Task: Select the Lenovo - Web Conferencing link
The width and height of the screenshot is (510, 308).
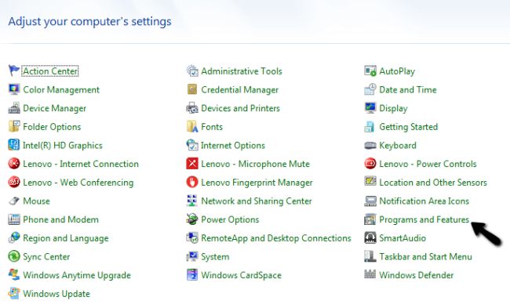Action: click(78, 183)
